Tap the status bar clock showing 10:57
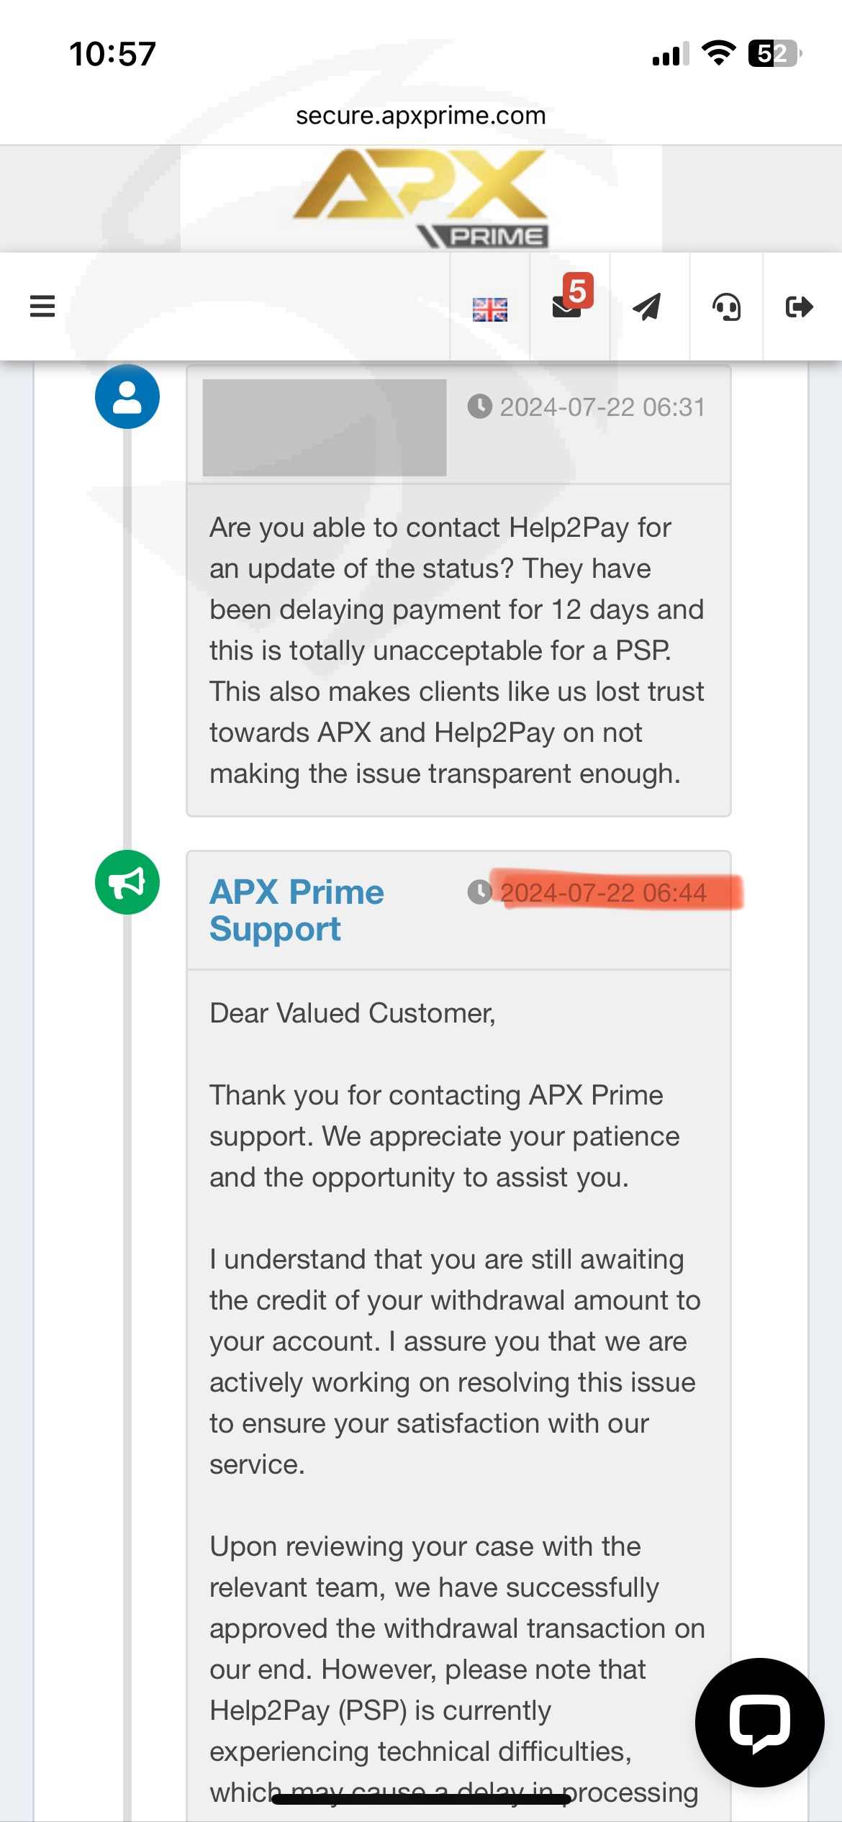This screenshot has height=1822, width=842. click(113, 54)
